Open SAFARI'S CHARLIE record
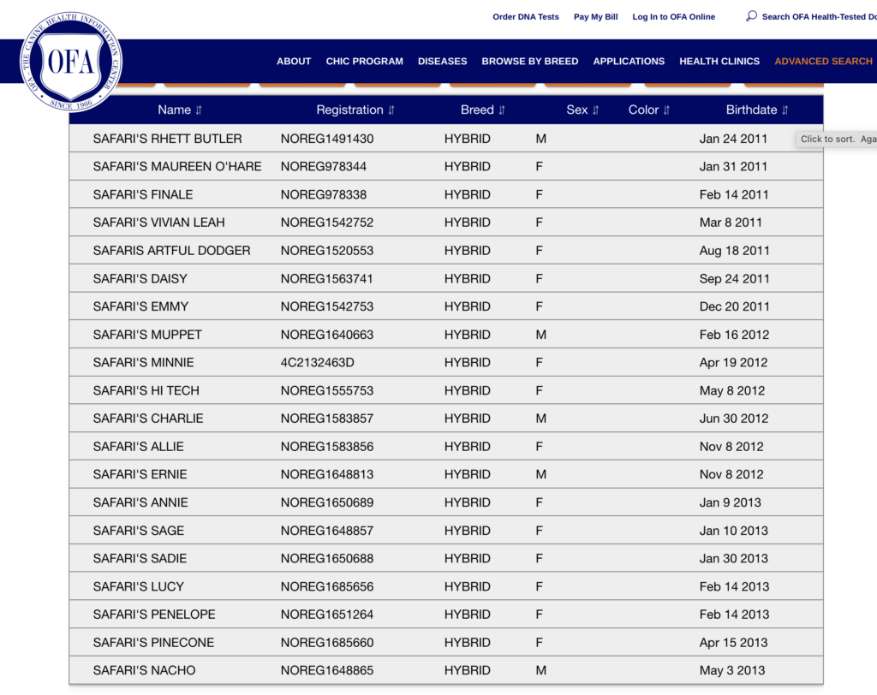 click(x=148, y=419)
